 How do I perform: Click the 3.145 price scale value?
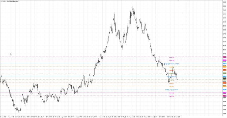(224, 10)
